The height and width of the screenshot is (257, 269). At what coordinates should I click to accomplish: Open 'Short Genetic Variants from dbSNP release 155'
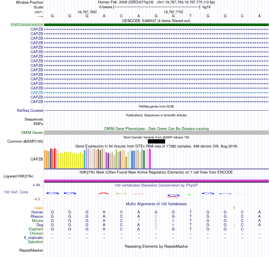tap(156, 137)
